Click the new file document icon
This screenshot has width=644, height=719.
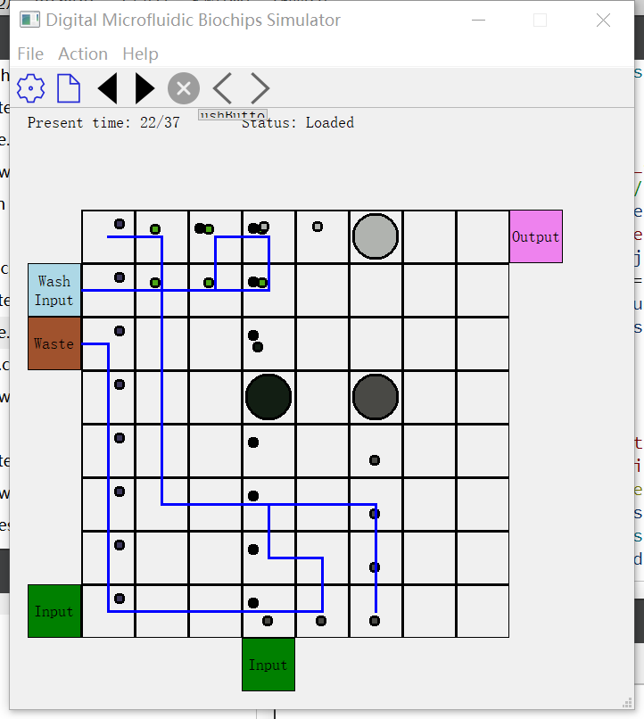[69, 88]
